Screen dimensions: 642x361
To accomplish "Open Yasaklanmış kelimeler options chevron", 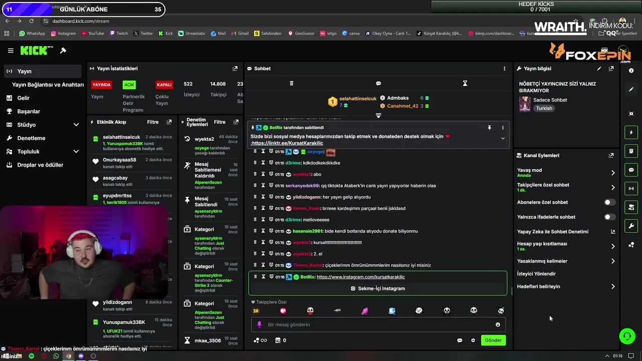I will tap(612, 261).
